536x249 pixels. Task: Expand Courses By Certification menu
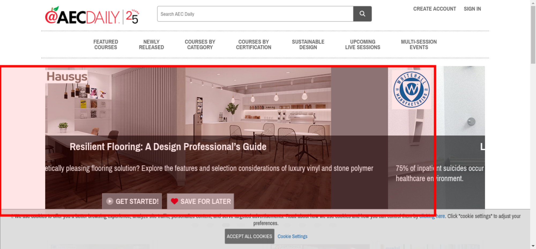254,44
